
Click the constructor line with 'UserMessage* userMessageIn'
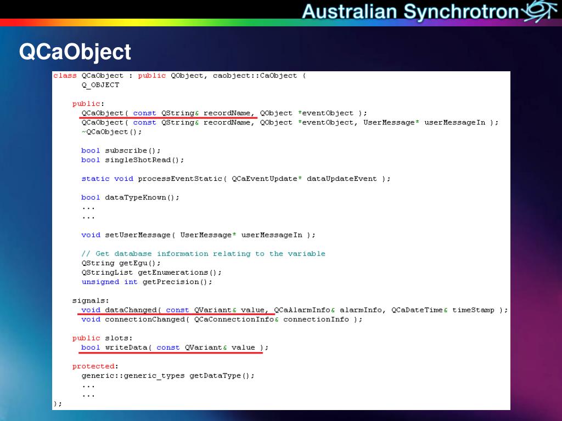(290, 122)
